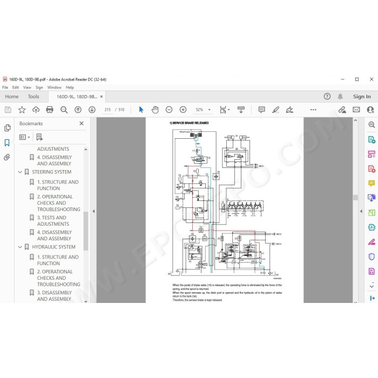This screenshot has width=378, height=378.
Task: Go to next page arrow
Action: [92, 110]
